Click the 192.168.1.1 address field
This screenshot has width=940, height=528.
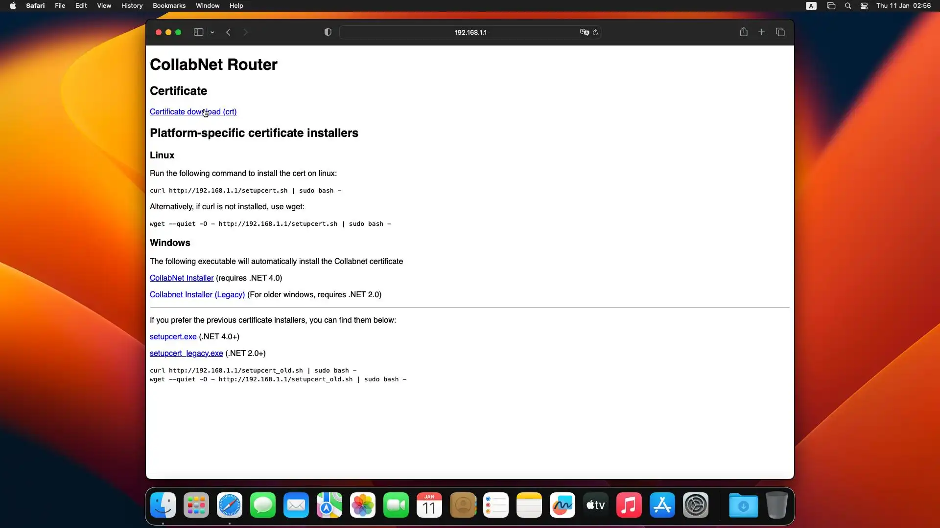click(x=470, y=32)
